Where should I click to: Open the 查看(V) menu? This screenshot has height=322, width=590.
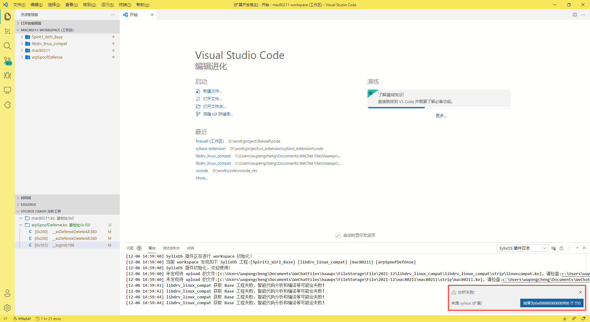(x=72, y=5)
